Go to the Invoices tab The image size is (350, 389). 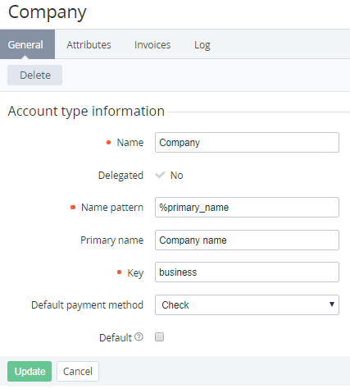point(152,44)
